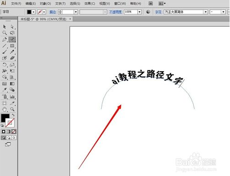Open the 编辑(E) menu
The width and height of the screenshot is (230, 176).
30,3
